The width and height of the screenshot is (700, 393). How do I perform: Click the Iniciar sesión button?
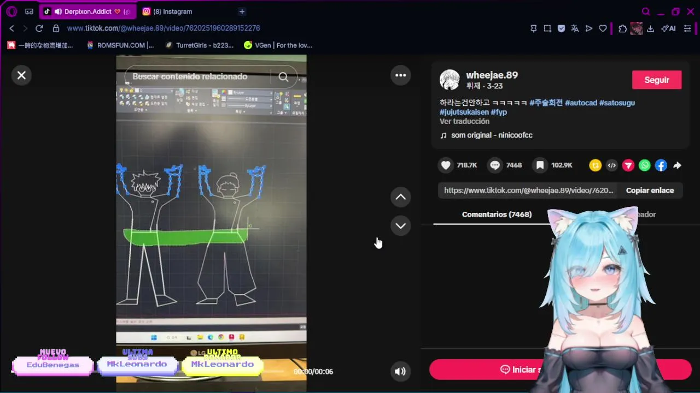[x=561, y=370]
